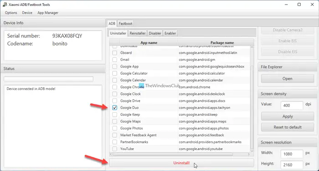Image resolution: width=319 pixels, height=171 pixels.
Task: Open the Options menu
Action: pyautogui.click(x=11, y=13)
